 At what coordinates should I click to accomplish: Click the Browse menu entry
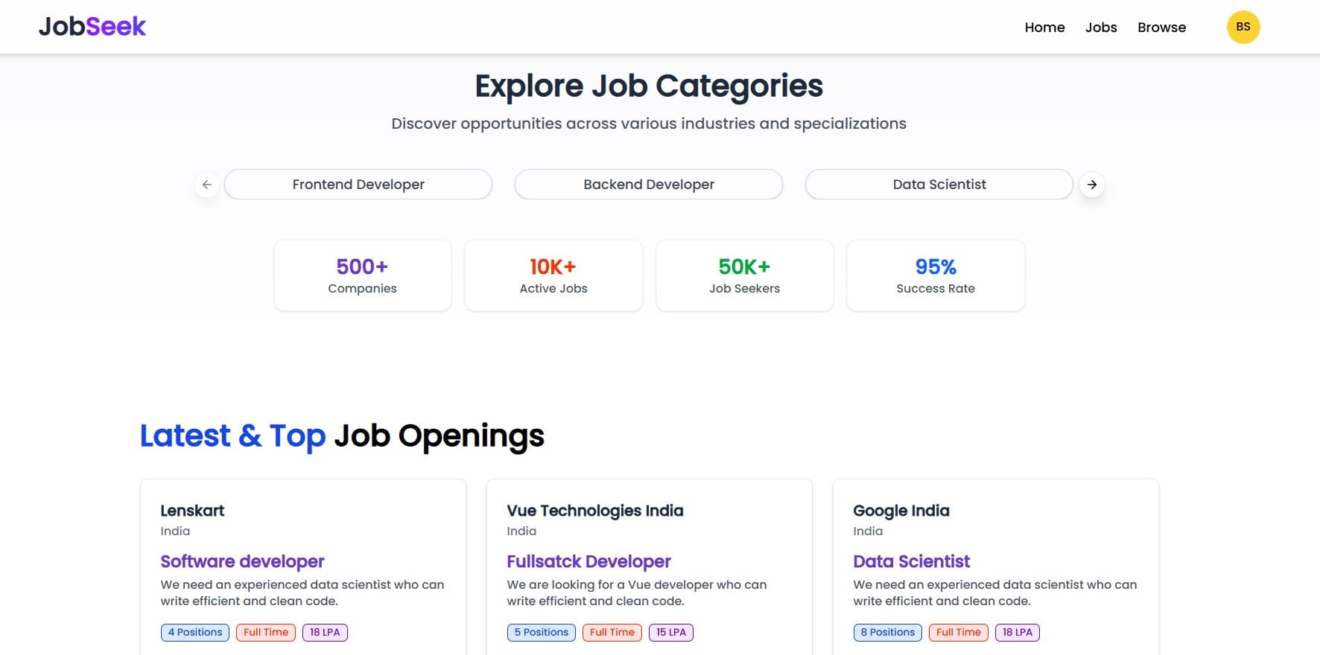coord(1161,27)
